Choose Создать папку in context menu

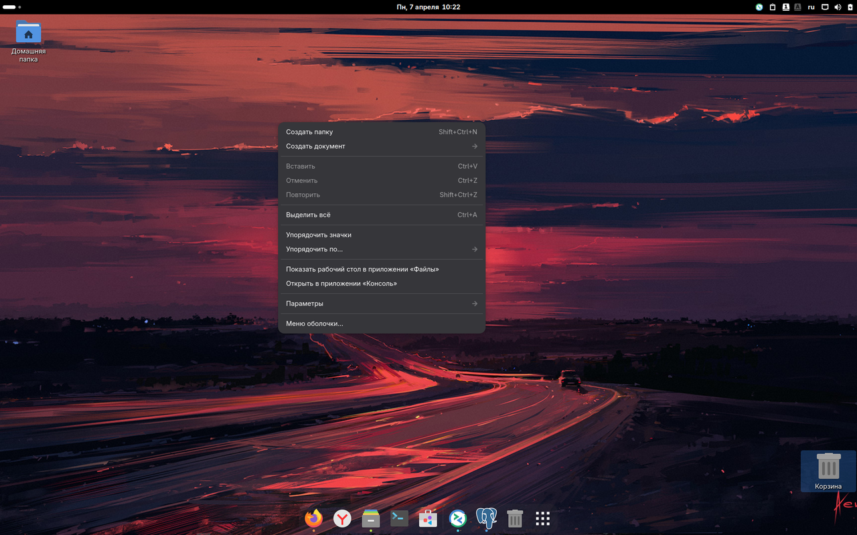pyautogui.click(x=382, y=132)
